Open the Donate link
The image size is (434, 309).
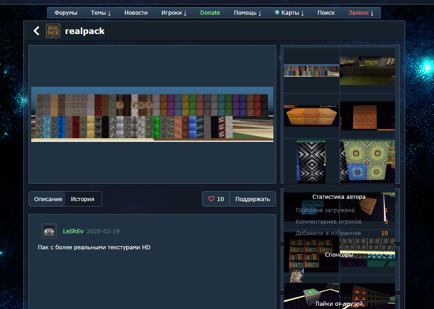[210, 13]
